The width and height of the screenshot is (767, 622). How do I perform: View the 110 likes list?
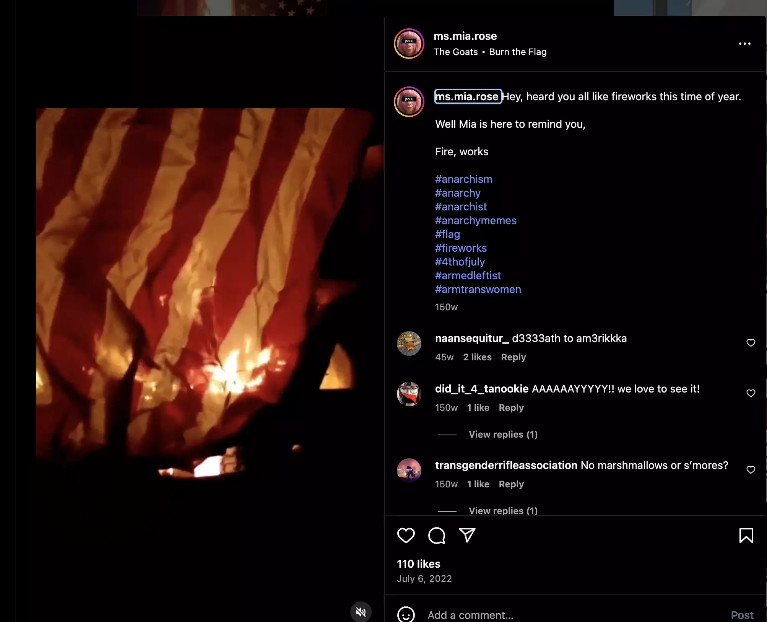[x=419, y=564]
